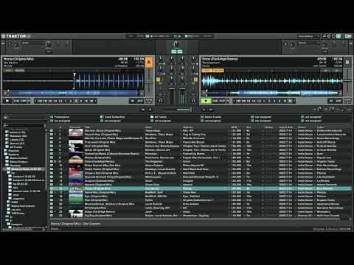Click the Deck B letter focus button

pyautogui.click(x=347, y=63)
